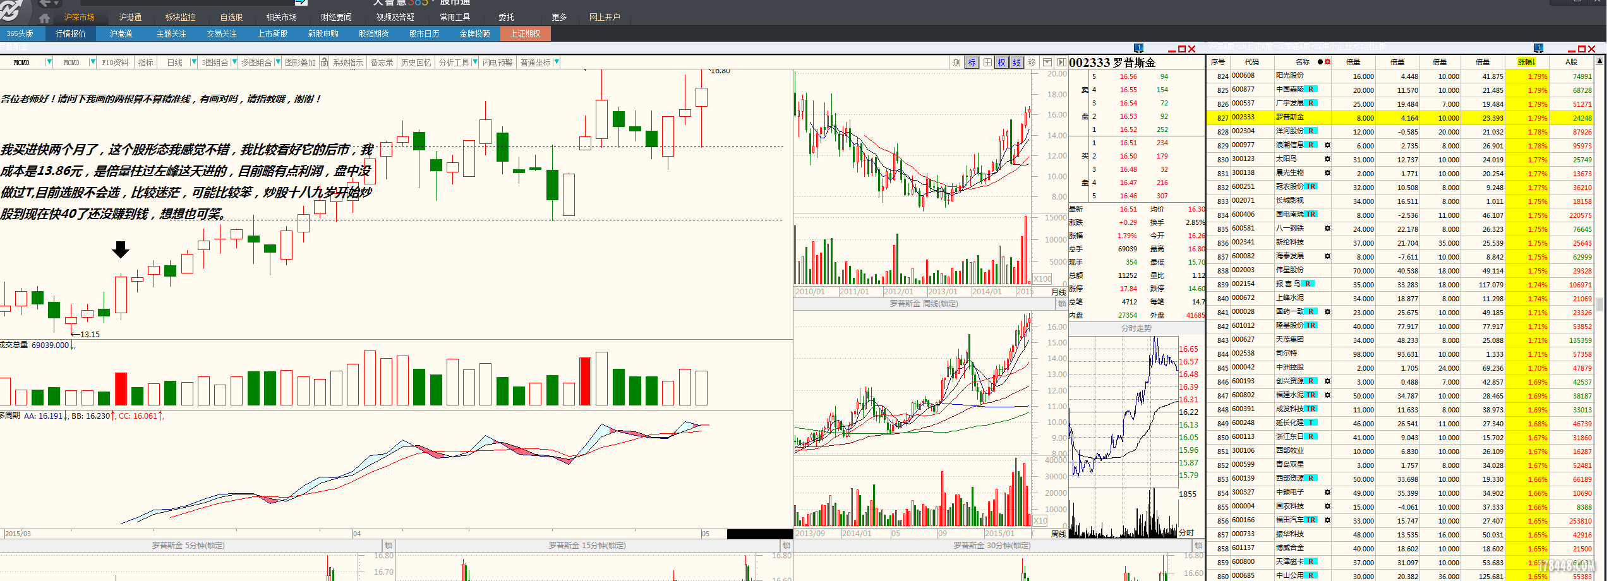Switch to the 股指期货 tab
This screenshot has height=581, width=1609.
(x=373, y=33)
